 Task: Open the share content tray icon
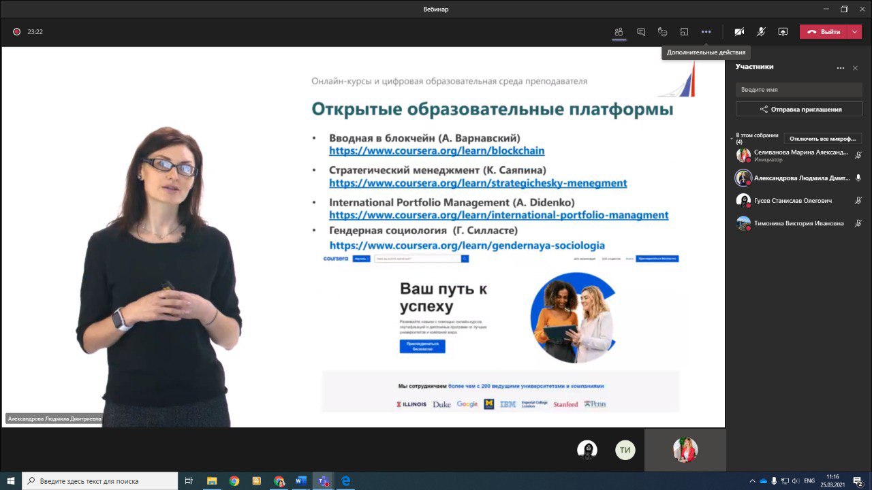pos(783,32)
